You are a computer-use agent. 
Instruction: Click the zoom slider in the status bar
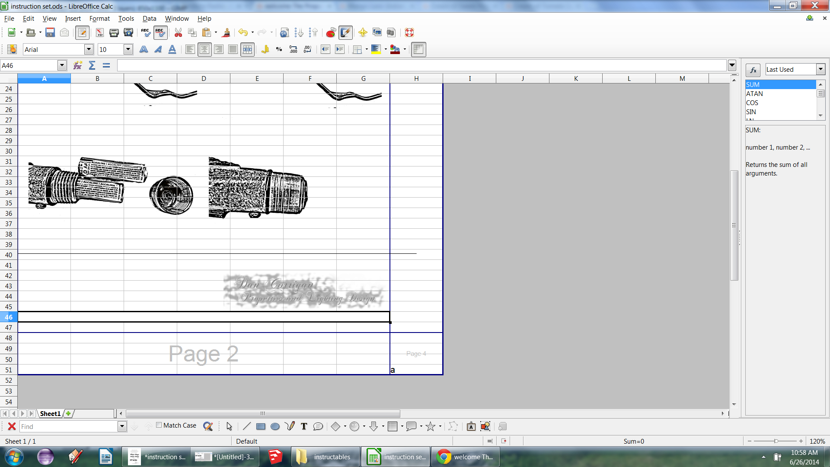tap(776, 441)
